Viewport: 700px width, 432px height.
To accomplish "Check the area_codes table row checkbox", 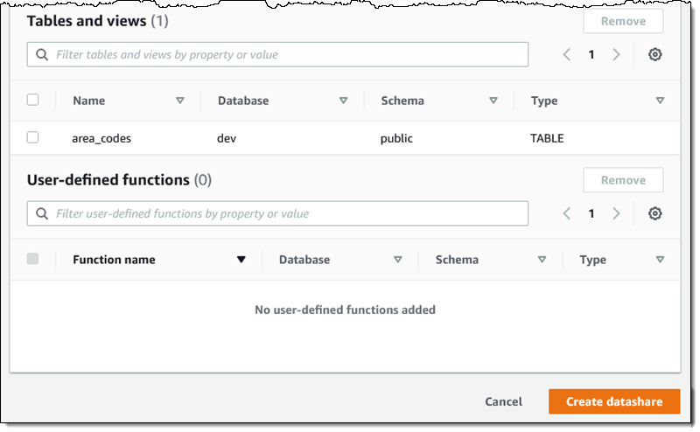I will coord(32,137).
